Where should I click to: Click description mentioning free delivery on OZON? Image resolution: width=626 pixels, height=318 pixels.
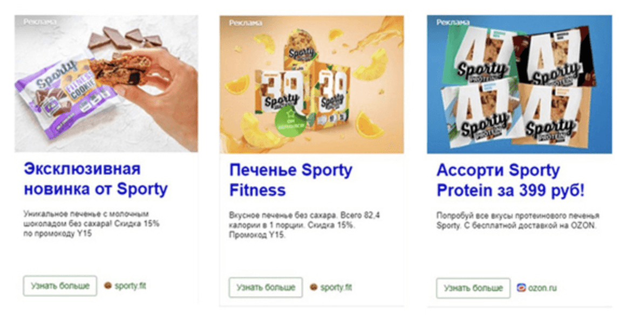[x=517, y=220]
